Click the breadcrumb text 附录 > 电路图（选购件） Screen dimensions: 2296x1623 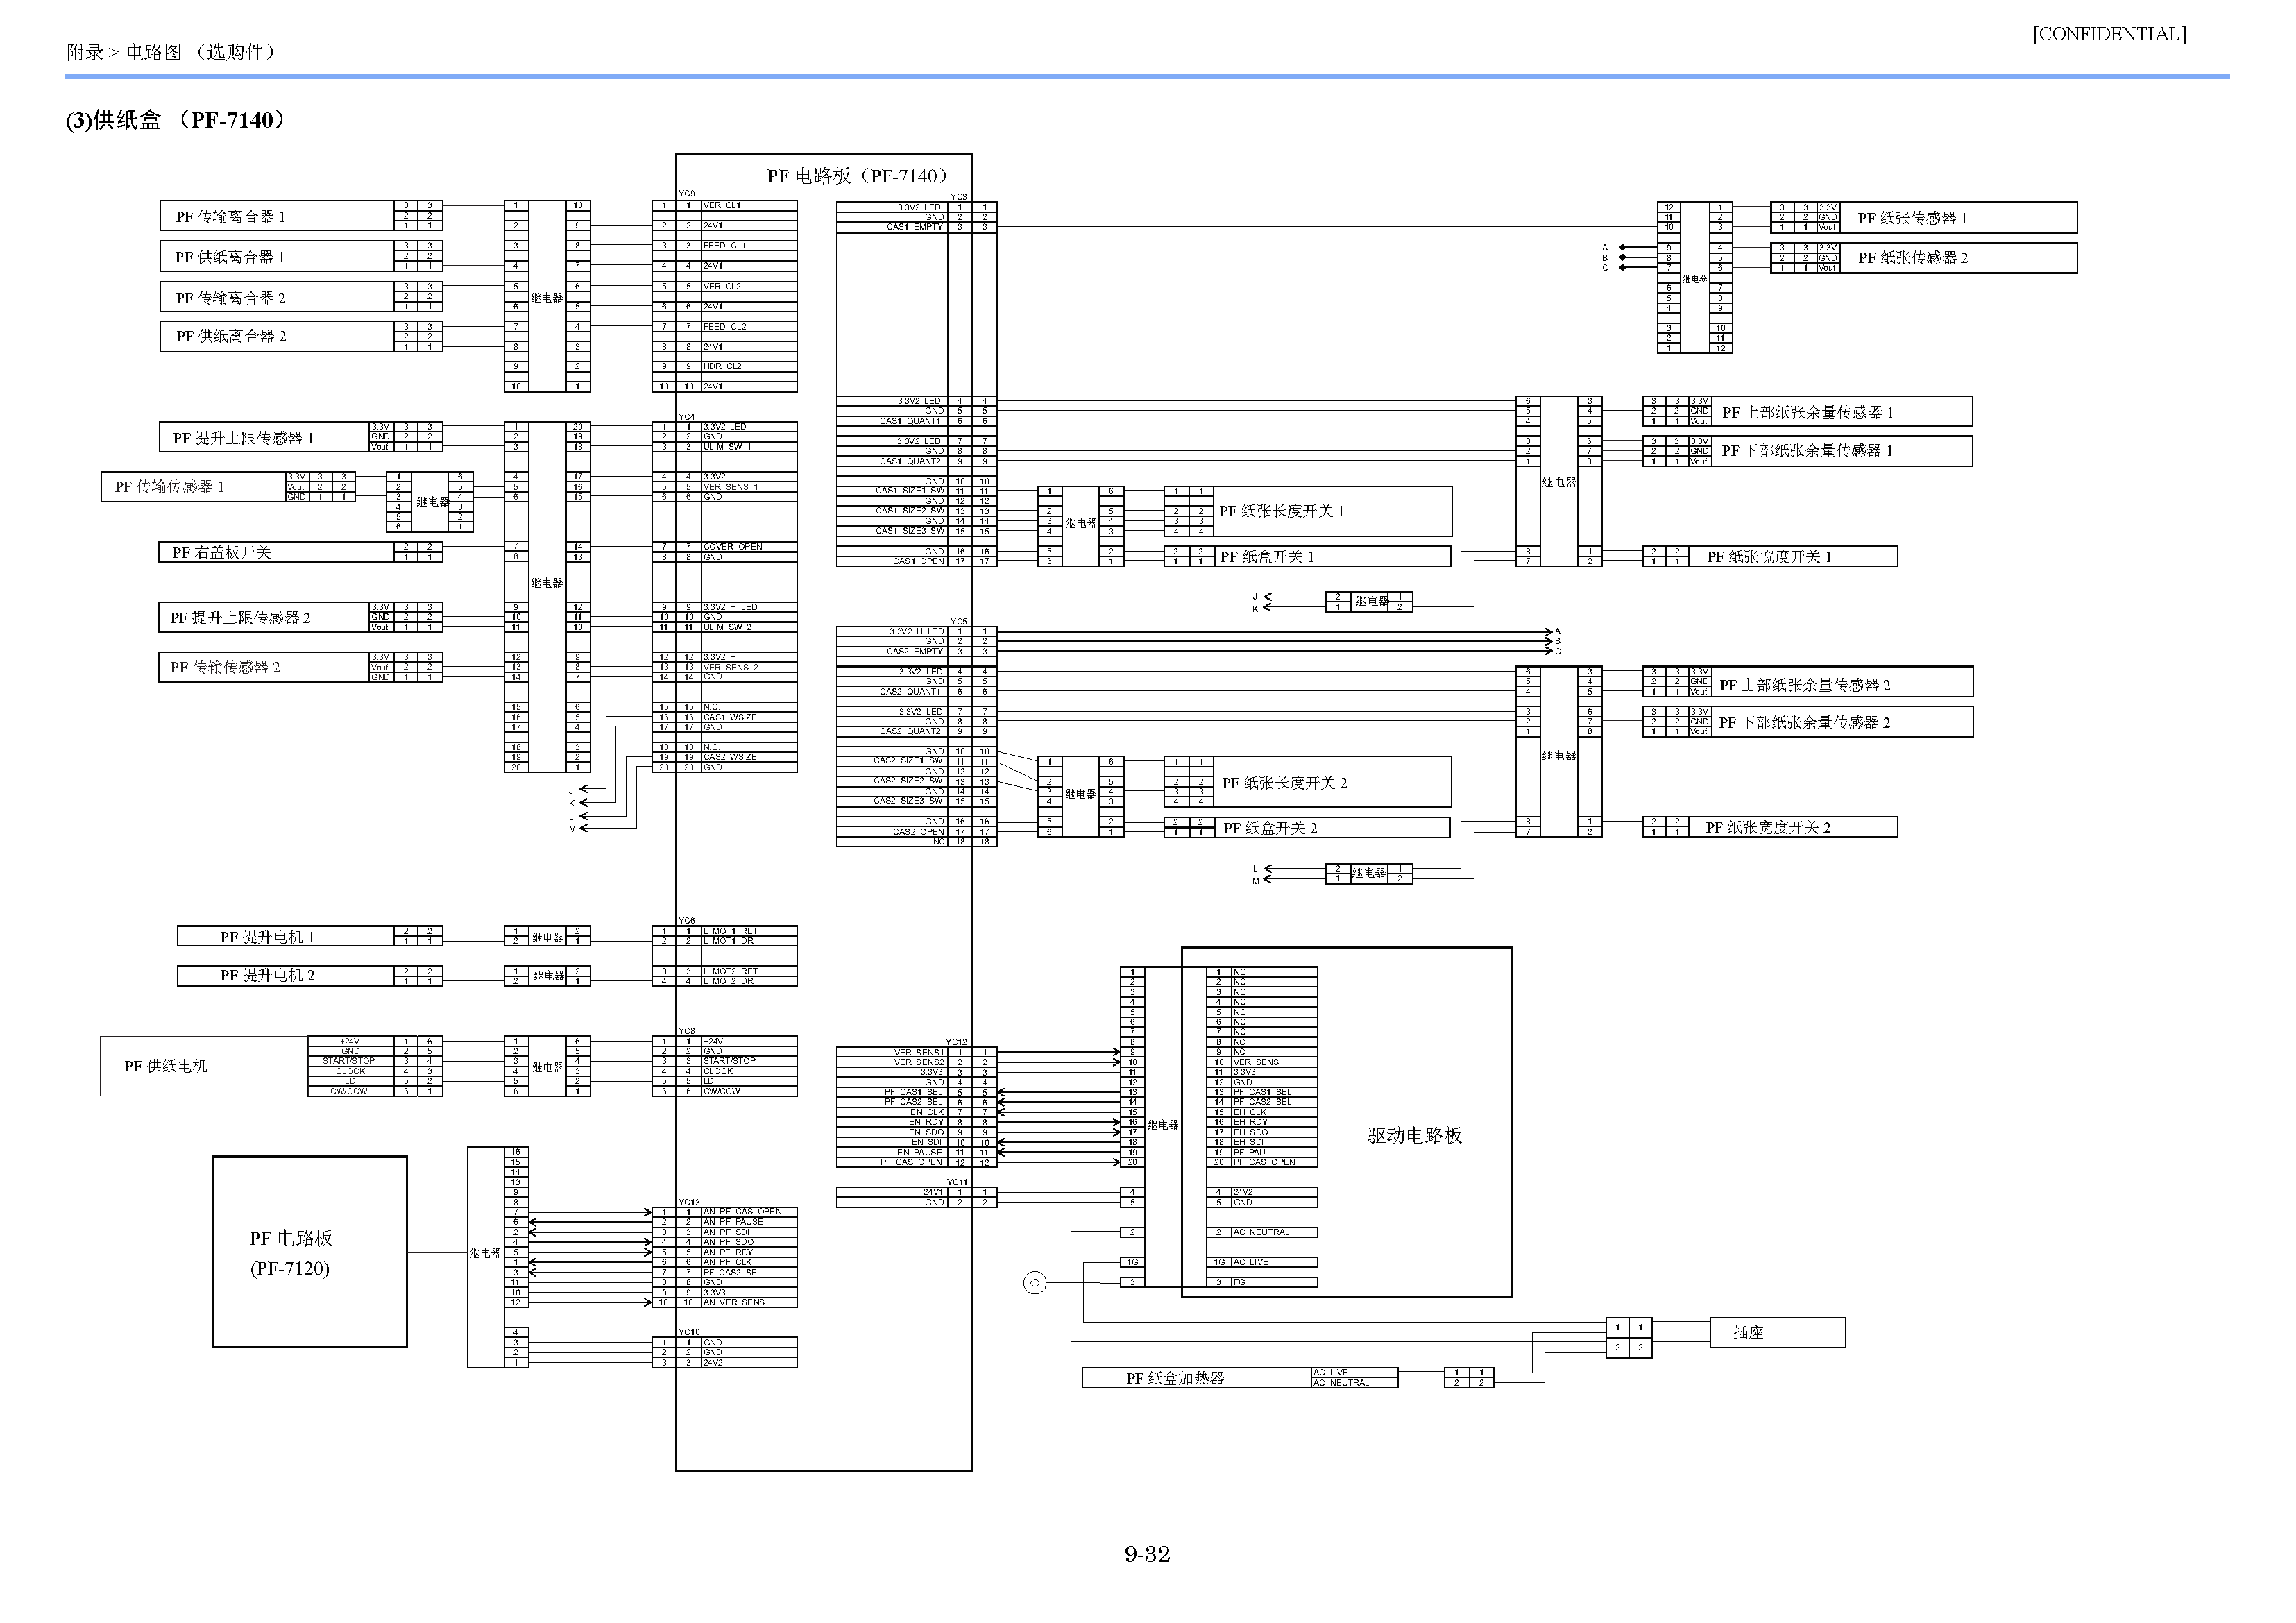point(172,52)
